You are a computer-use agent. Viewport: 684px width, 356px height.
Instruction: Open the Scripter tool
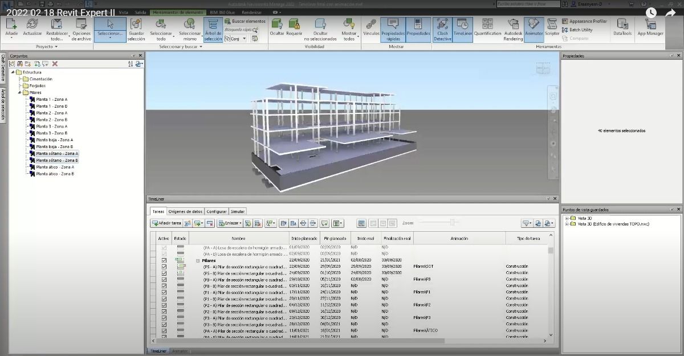pyautogui.click(x=552, y=28)
